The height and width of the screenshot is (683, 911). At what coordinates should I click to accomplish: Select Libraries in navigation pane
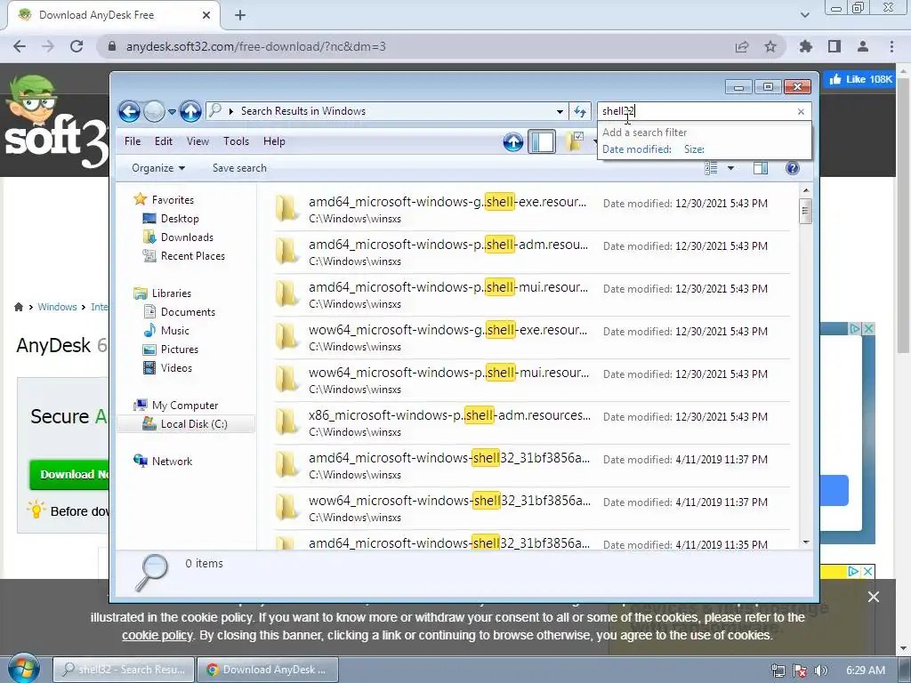pos(172,293)
